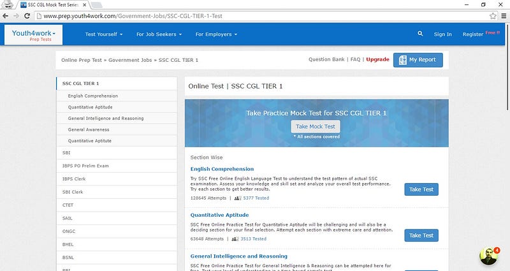This screenshot has width=510, height=271.
Task: Open SBI Clerk in sidebar
Action: [x=117, y=192]
